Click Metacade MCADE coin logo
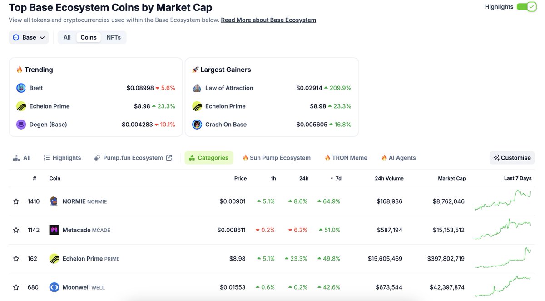Image resolution: width=545 pixels, height=301 pixels. pos(54,230)
